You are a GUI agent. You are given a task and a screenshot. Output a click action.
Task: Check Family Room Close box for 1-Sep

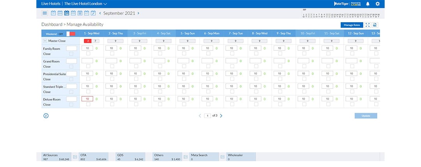88,54
